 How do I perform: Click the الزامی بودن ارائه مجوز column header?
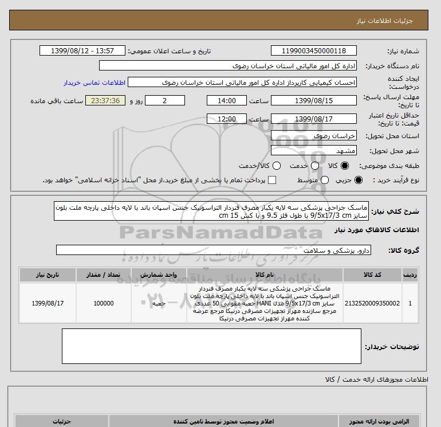click(379, 421)
